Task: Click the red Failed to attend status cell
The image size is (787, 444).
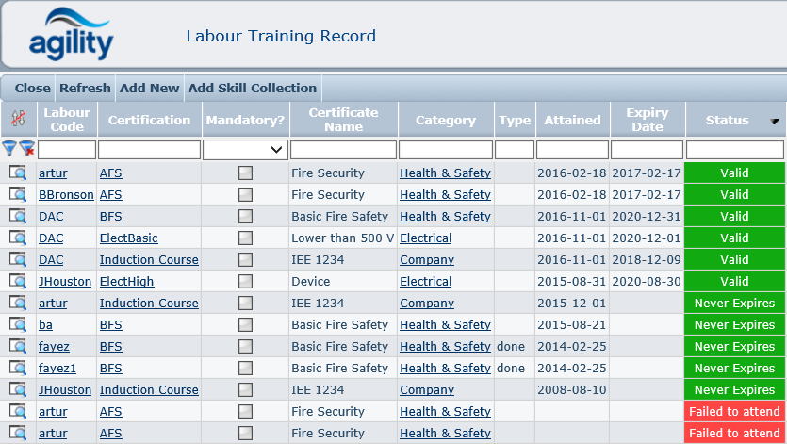Action: point(735,411)
